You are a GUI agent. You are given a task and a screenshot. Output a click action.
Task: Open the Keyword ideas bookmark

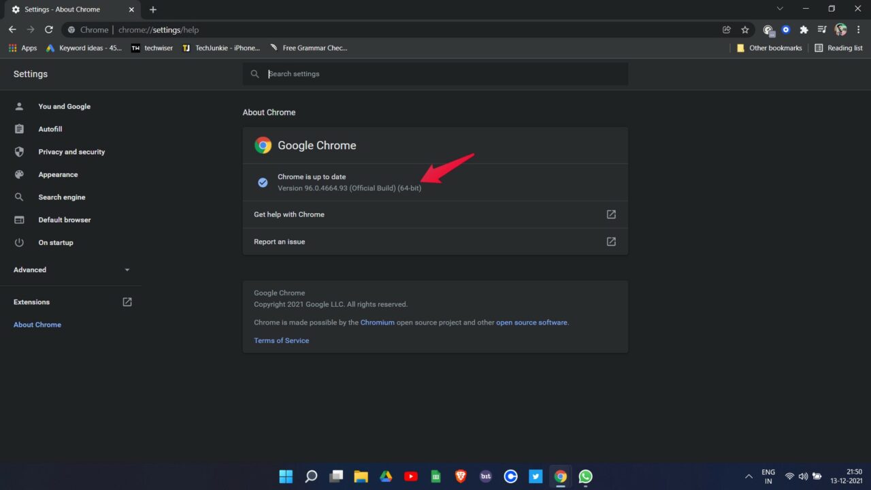pyautogui.click(x=84, y=48)
